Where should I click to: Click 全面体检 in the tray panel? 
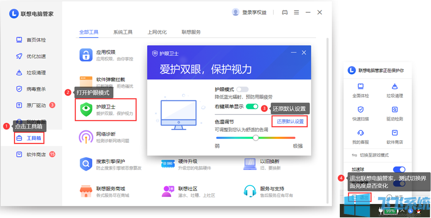(361, 90)
